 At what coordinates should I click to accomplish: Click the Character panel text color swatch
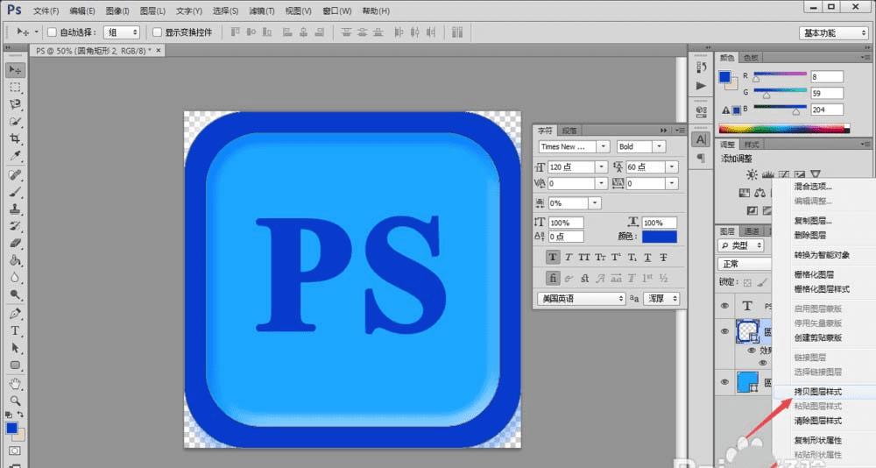[x=660, y=237]
